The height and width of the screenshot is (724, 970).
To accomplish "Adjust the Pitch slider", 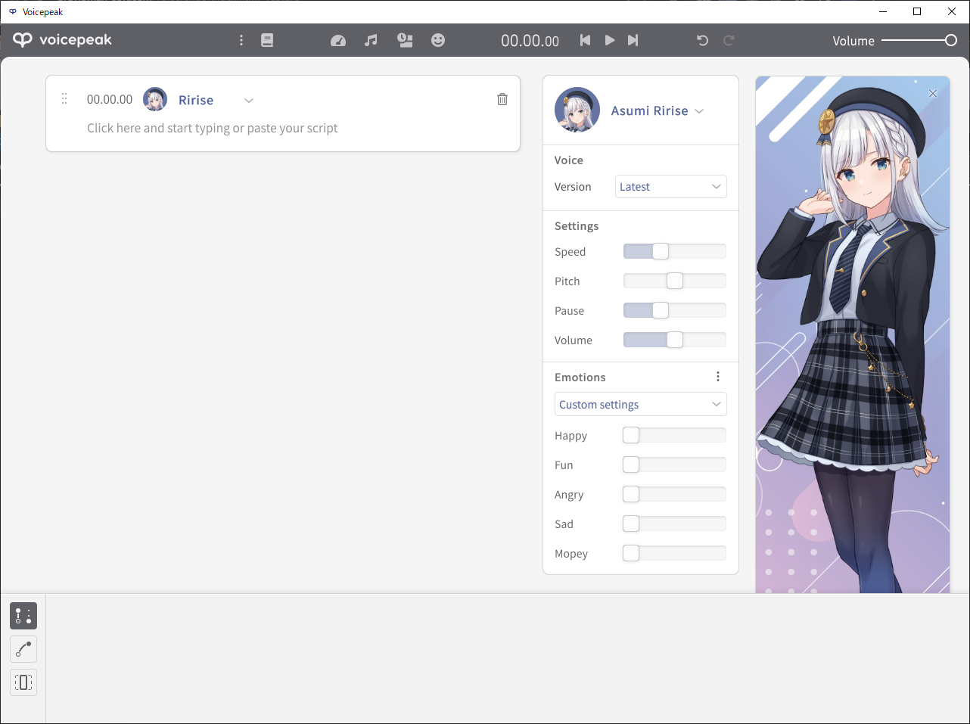I will (x=674, y=281).
